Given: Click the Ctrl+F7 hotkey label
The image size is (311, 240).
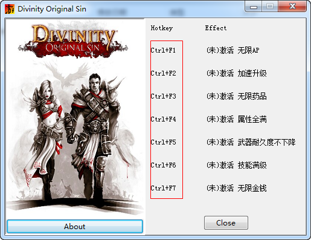Looking at the screenshot, I should click(163, 188).
